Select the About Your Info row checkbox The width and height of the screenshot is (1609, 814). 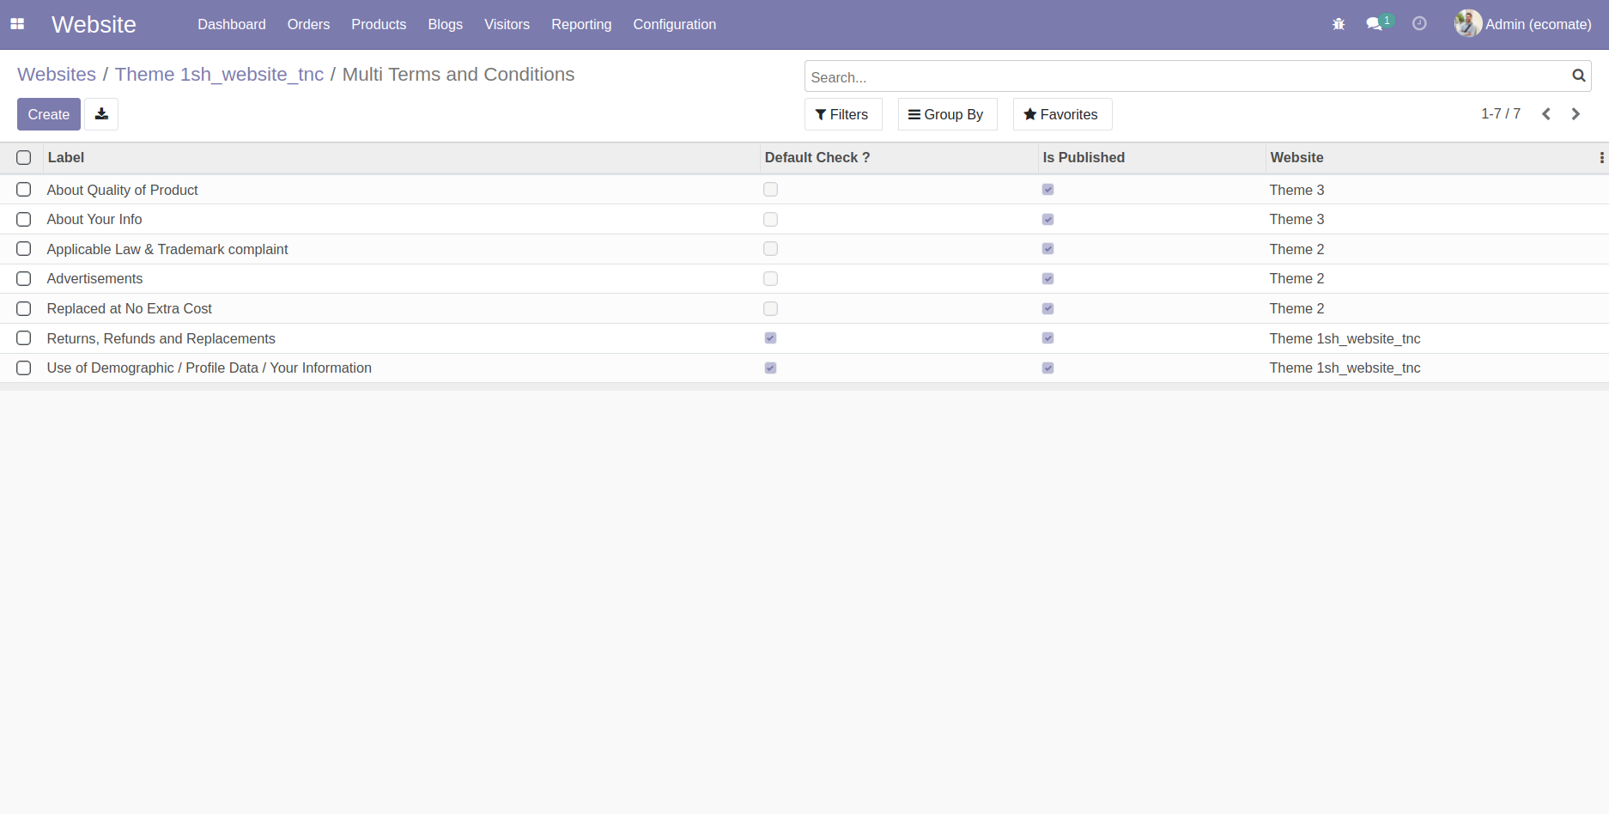24,220
